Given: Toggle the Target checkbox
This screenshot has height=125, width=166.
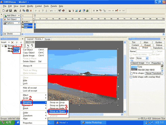Looking at the screenshot, I should coord(155,51).
